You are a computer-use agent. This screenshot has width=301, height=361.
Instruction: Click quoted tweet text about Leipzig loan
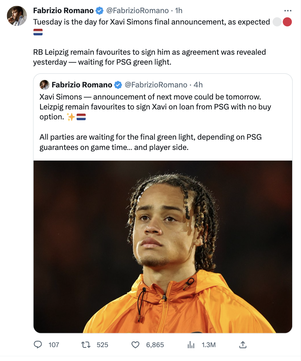155,107
